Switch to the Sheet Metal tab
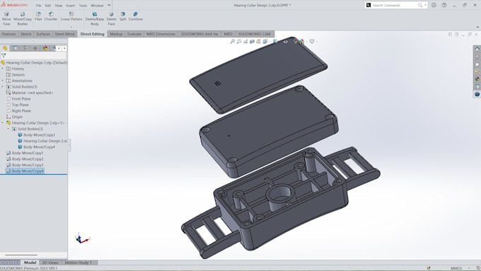481x271 pixels. click(x=65, y=34)
